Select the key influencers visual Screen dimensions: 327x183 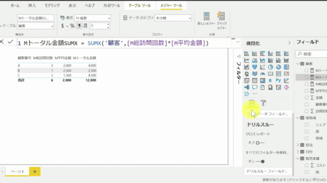[286, 80]
